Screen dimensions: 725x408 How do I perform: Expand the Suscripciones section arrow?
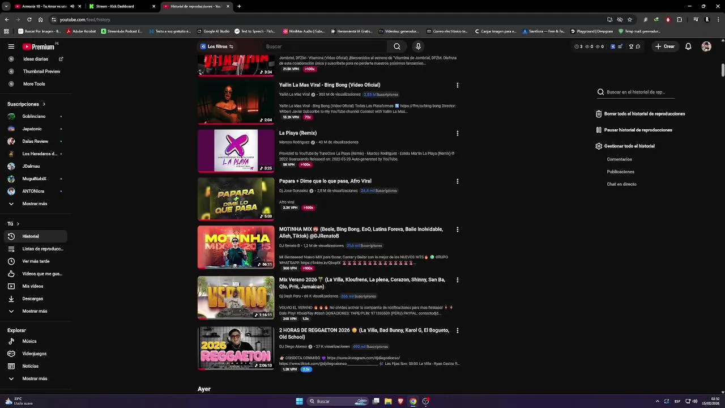point(44,104)
